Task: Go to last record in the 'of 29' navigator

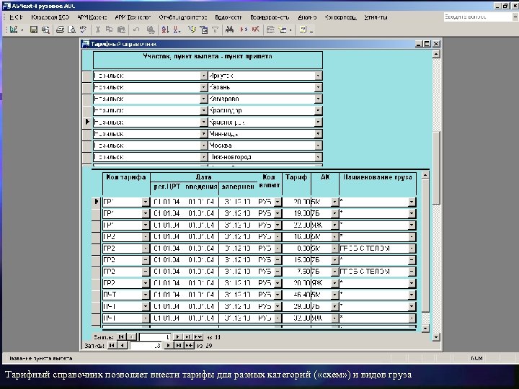Action: pyautogui.click(x=179, y=346)
